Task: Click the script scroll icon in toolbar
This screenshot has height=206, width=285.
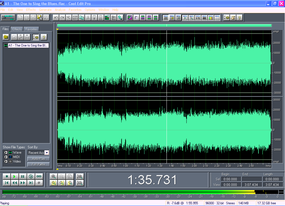Action: tap(233, 18)
